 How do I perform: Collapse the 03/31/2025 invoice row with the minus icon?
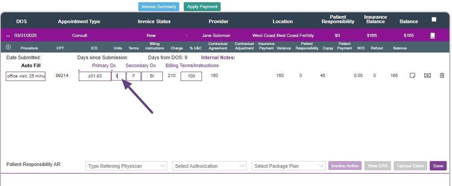(x=8, y=36)
